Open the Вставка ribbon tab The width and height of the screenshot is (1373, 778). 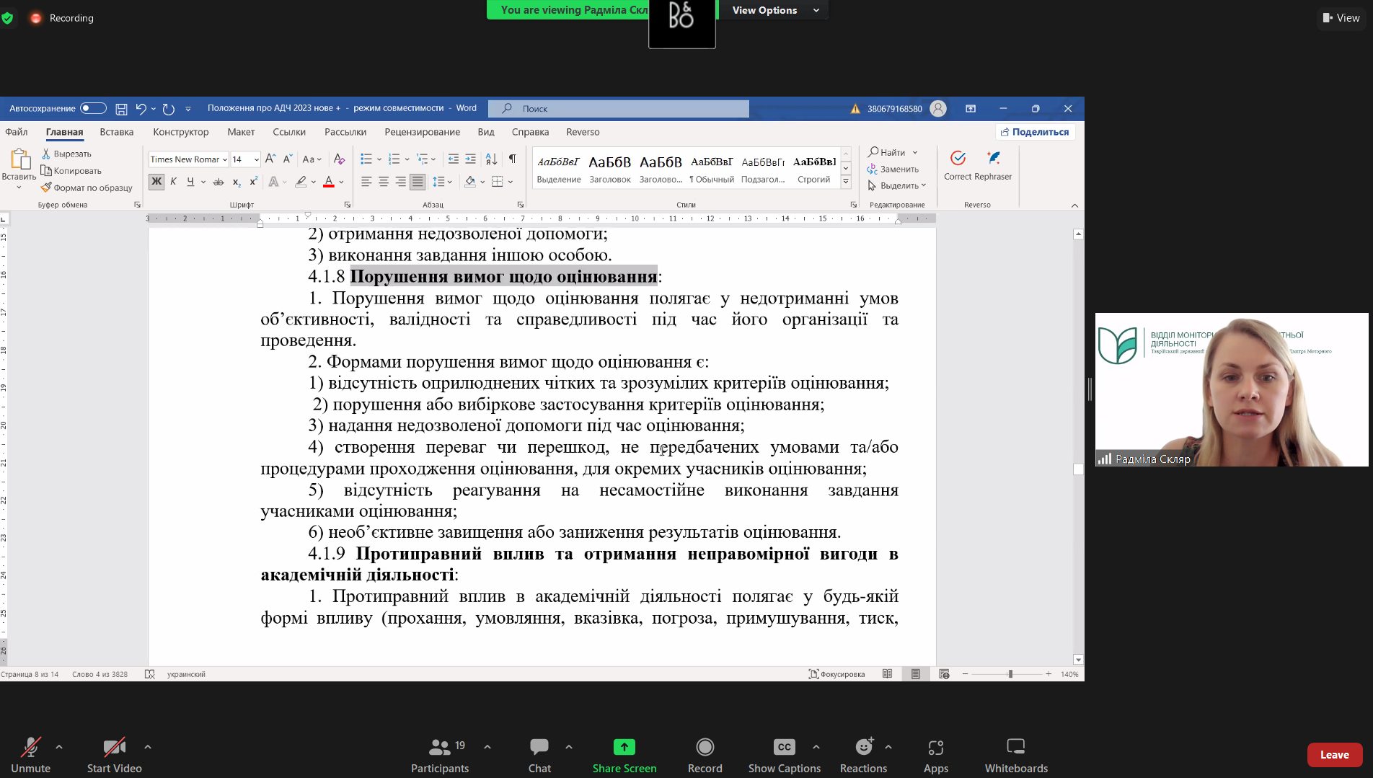116,132
